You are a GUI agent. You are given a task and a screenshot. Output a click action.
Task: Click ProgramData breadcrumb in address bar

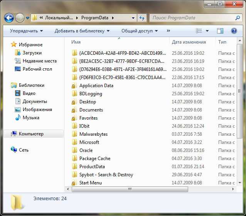95,18
